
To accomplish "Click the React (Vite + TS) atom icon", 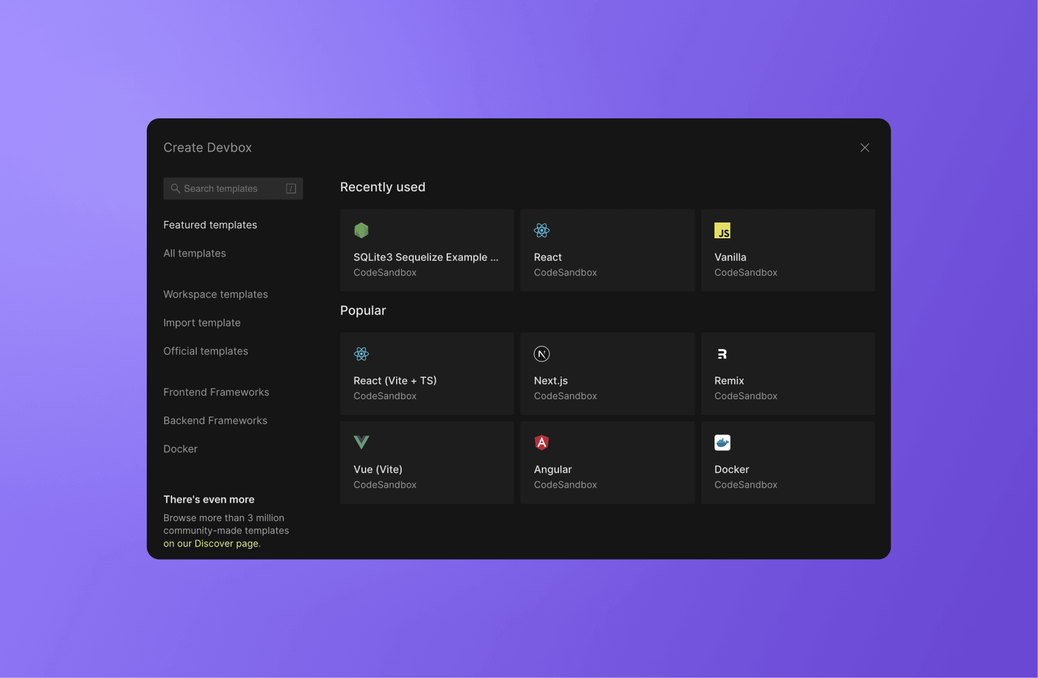I will (361, 354).
